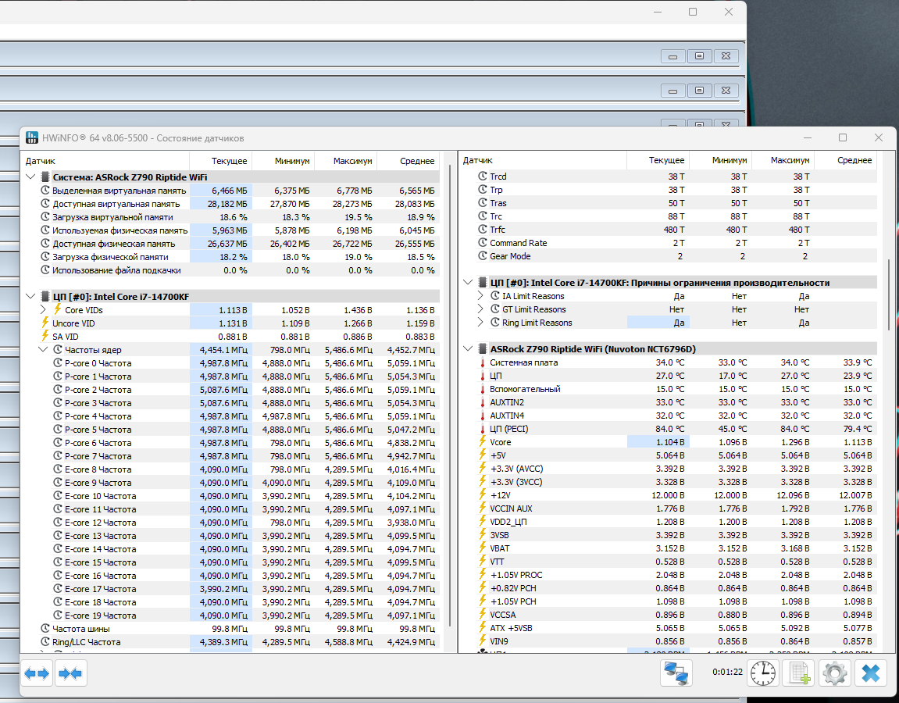The height and width of the screenshot is (703, 899).
Task: Click clock icon beside Gear Mode
Action: click(x=483, y=256)
